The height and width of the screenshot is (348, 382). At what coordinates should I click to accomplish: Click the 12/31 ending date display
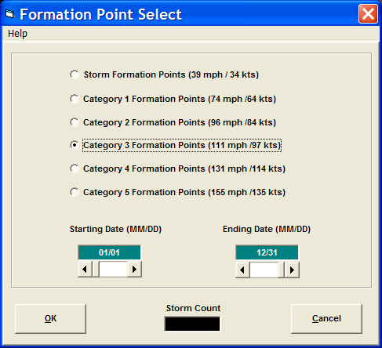point(267,252)
